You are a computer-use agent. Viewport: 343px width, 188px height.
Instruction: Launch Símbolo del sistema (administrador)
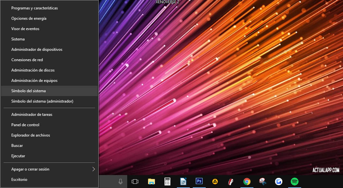coord(49,101)
